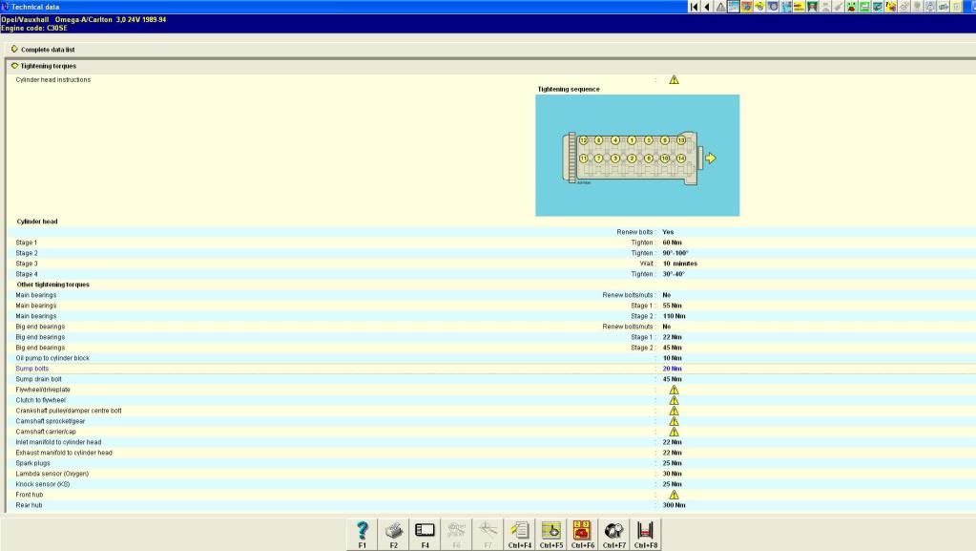976x551 pixels.
Task: Click the 20 Nm sump bolts value
Action: 673,369
